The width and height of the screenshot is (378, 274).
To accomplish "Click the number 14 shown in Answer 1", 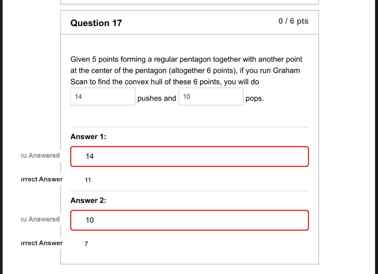I will click(x=90, y=156).
